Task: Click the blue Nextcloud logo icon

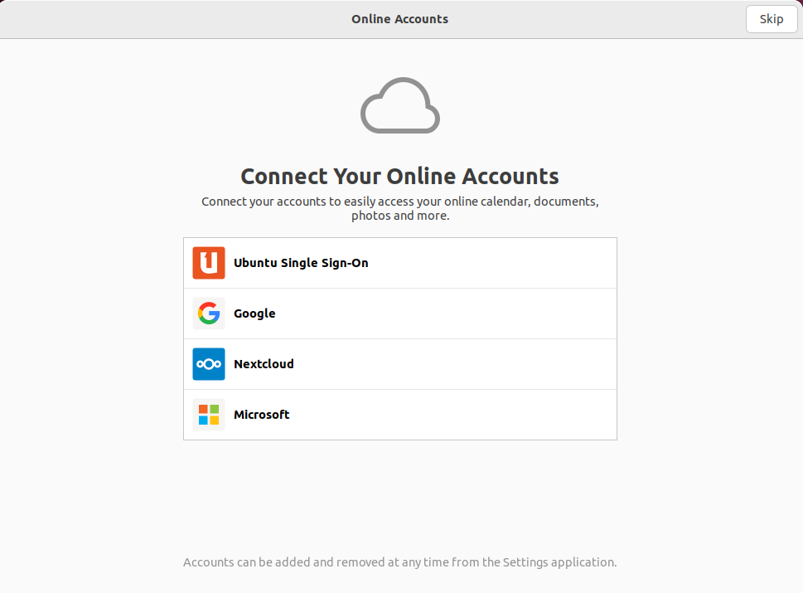Action: click(x=209, y=364)
